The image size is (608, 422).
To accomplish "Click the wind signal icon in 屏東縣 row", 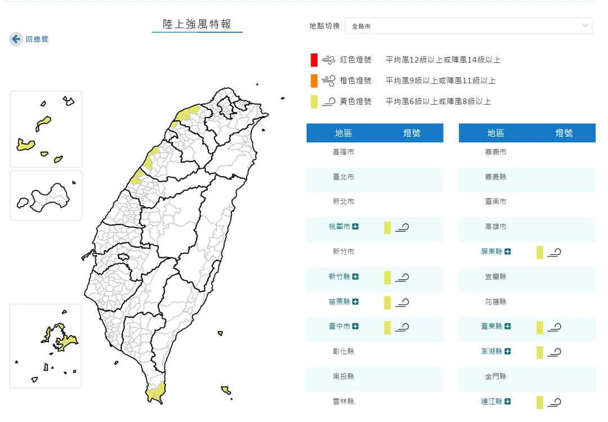I will click(x=555, y=253).
